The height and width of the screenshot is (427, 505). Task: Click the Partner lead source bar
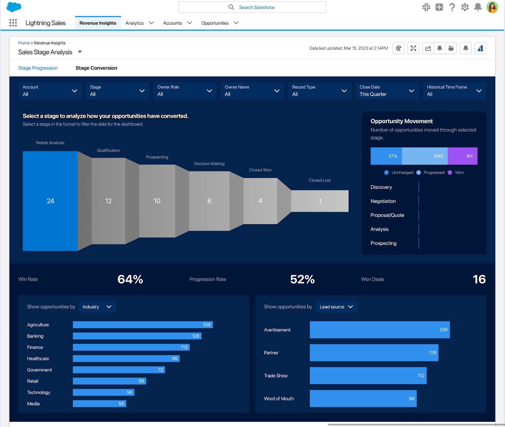374,353
